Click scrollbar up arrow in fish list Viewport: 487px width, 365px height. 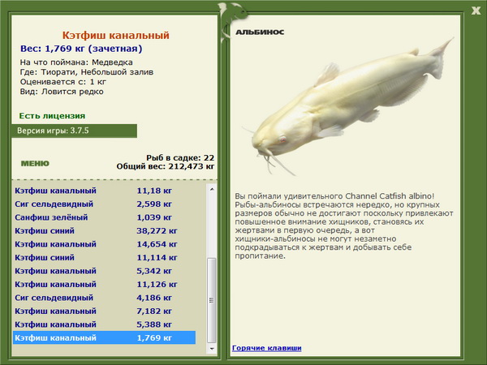tap(212, 189)
